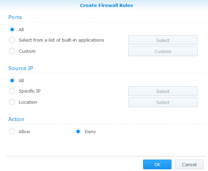Viewport: 208px width, 171px height.
Task: Set the action to Deny
Action: click(x=78, y=131)
